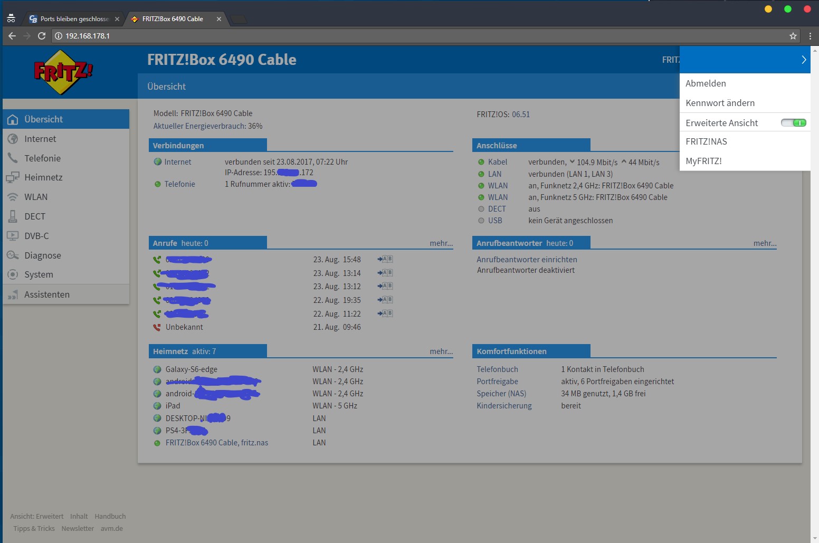Click the phonebook icon for 23. Aug. 13:12 call
Viewport: 819px width, 543px height.
pos(385,286)
